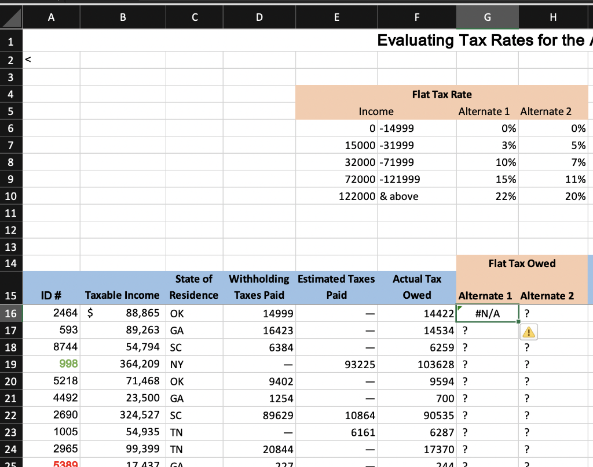Click the '?' cell in H16

(x=553, y=313)
